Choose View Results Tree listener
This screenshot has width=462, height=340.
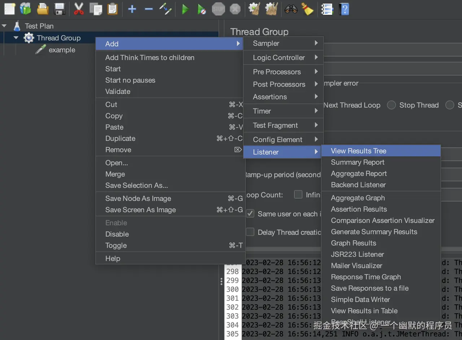pos(381,151)
